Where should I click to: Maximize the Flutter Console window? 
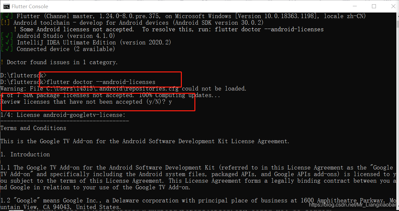tap(374, 6)
